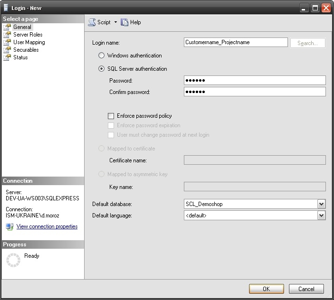Select Windows authentication radio button
The image size is (334, 300).
pyautogui.click(x=101, y=56)
